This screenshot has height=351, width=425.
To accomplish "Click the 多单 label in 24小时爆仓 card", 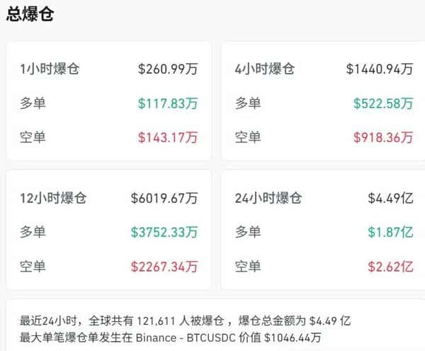I will coord(247,232).
